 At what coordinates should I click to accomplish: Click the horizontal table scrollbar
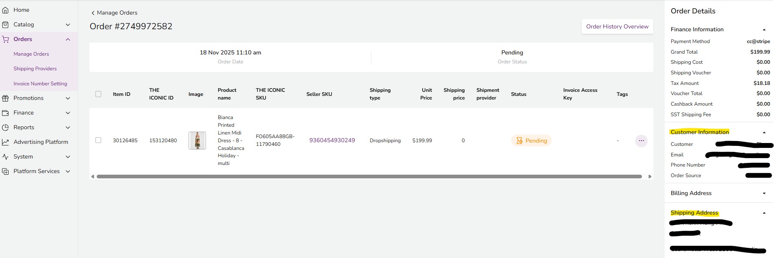pyautogui.click(x=369, y=176)
